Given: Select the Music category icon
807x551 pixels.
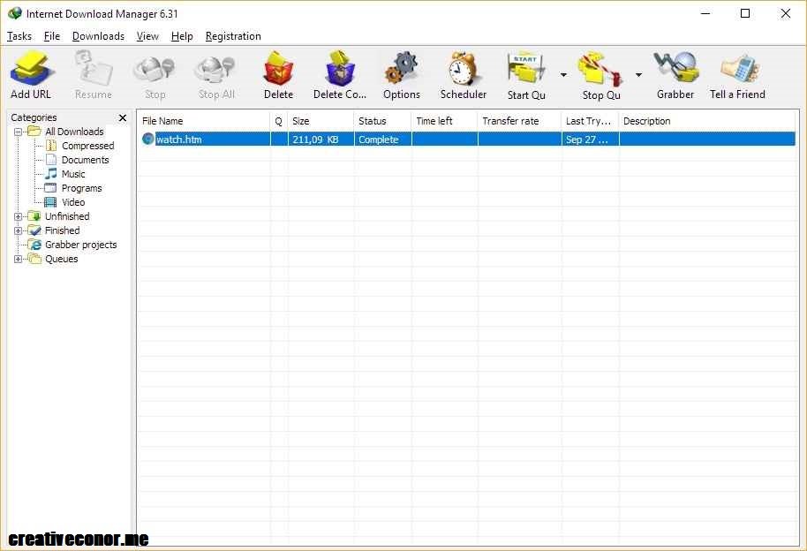Looking at the screenshot, I should click(x=51, y=174).
